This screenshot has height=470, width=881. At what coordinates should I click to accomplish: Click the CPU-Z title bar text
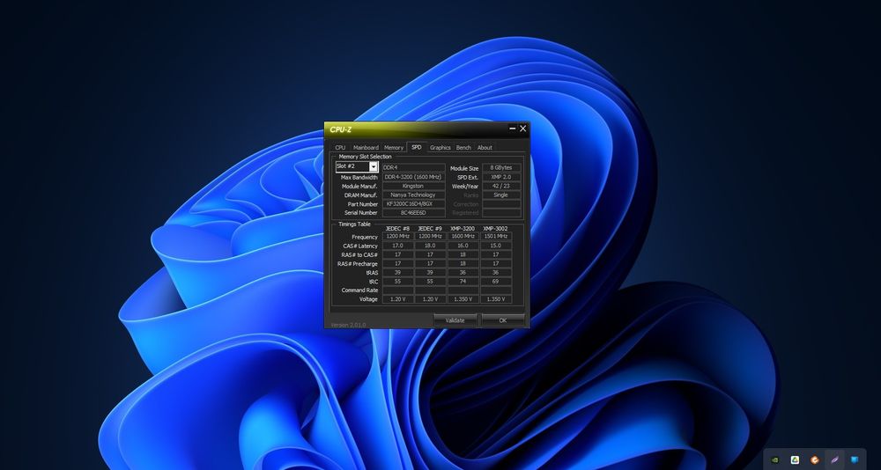[340, 129]
